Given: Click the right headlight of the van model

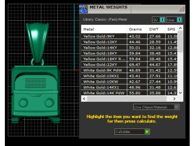Looking at the screenshot, I should [x=49, y=102].
